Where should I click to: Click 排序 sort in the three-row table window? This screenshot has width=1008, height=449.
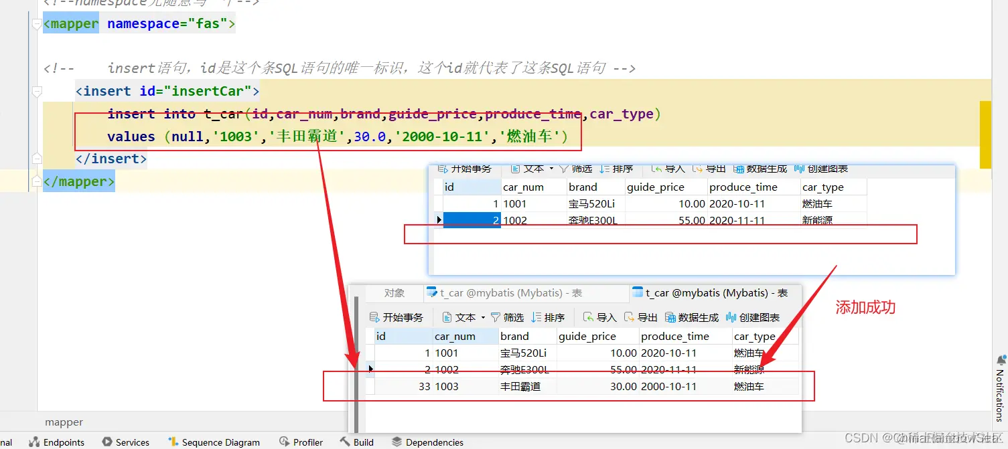(548, 317)
